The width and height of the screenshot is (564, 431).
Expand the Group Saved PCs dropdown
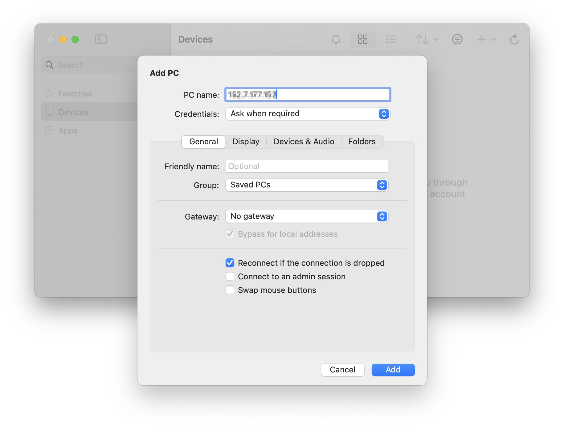pos(307,185)
